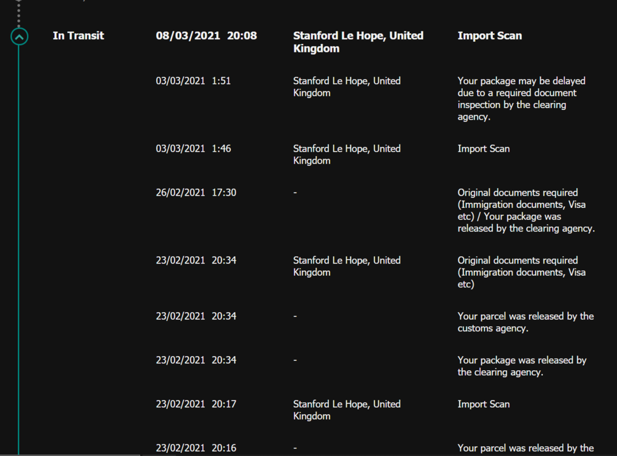Click the dotted timeline connector above In Transit

[19, 11]
